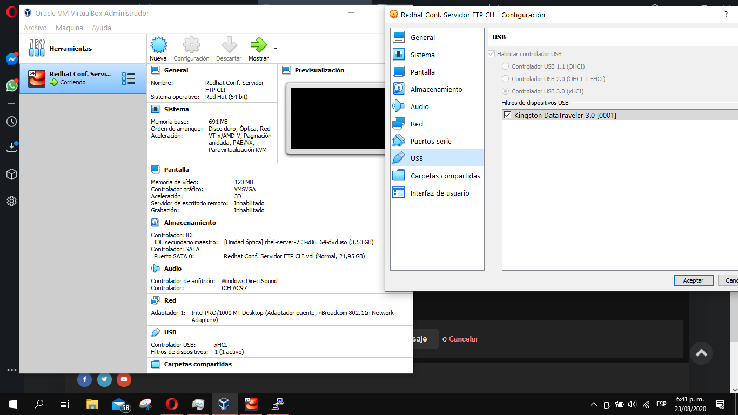Click rhel-server-7.3-x86_64-dvd.iso optical drive text
This screenshot has height=415, width=738.
[x=298, y=242]
